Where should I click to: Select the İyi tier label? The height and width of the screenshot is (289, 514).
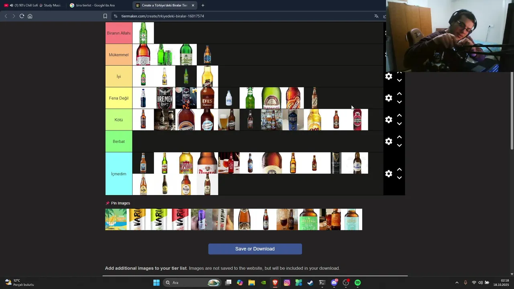(119, 76)
